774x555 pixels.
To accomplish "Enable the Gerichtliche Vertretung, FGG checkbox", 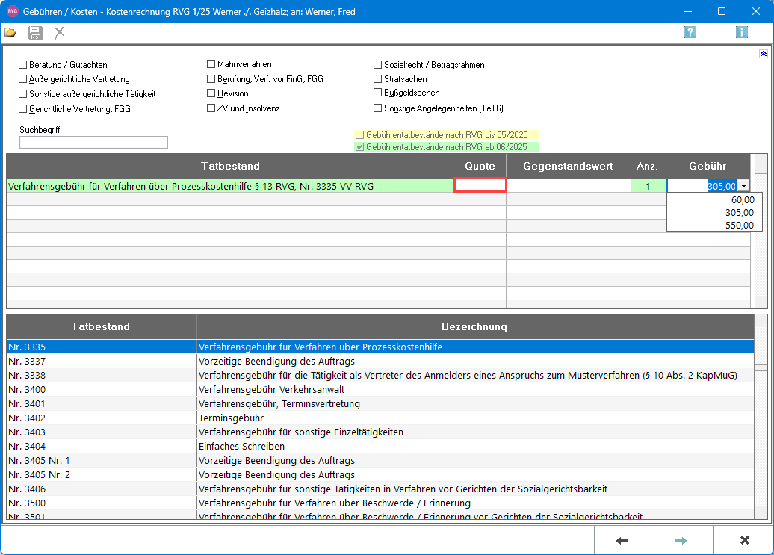I will 22,108.
